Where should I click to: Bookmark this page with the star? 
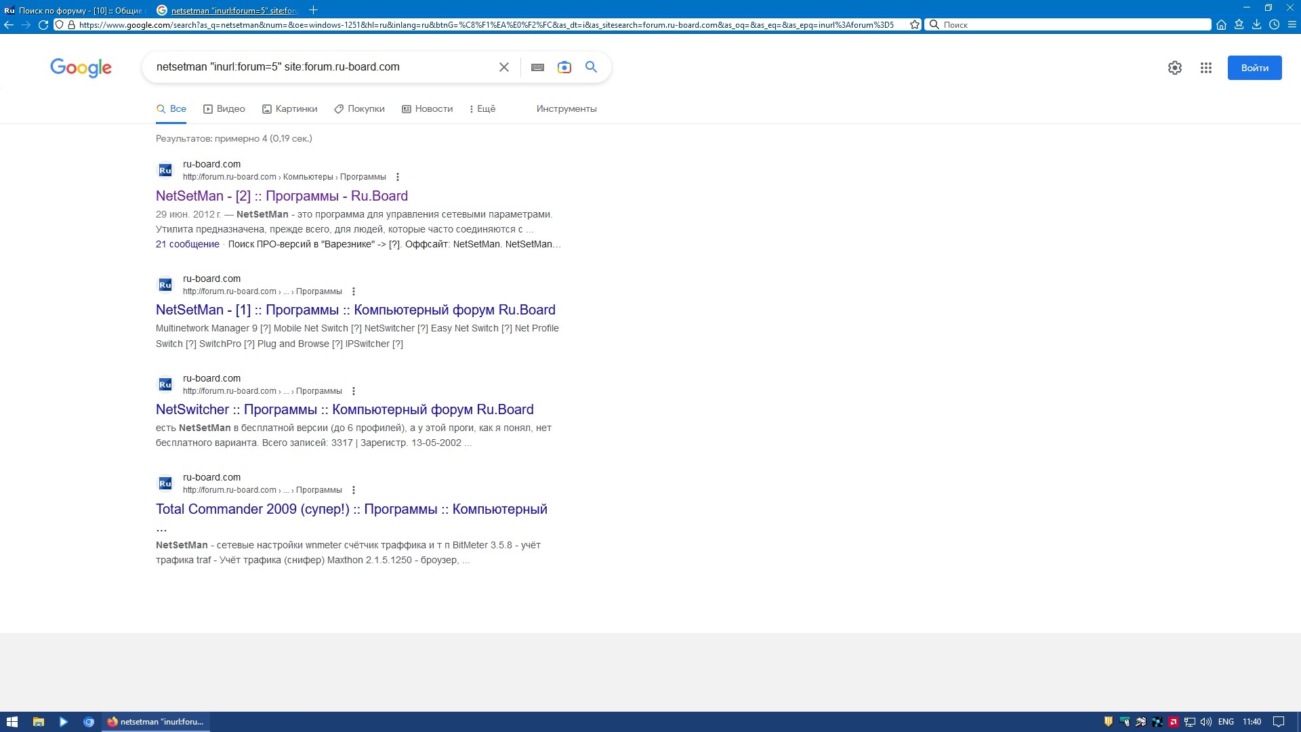[915, 24]
